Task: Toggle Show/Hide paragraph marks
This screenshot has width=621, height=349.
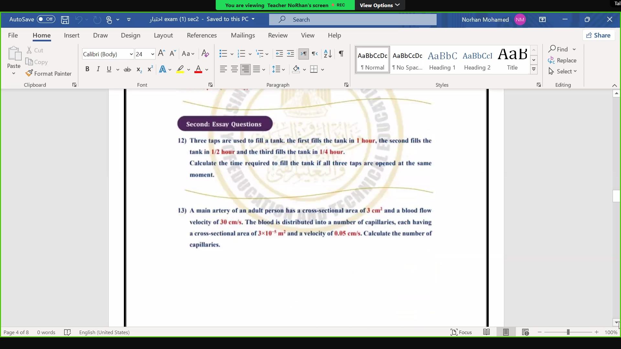Action: coord(341,54)
